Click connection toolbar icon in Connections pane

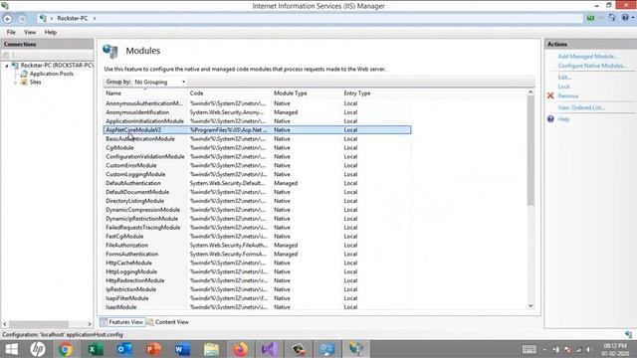pos(6,55)
